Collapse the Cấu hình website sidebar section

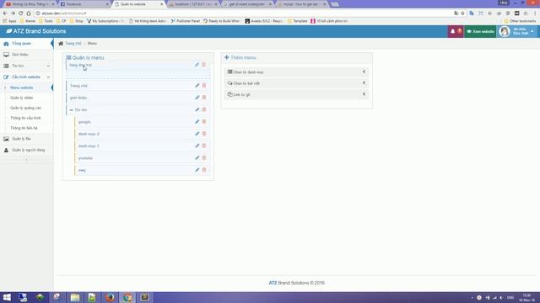48,77
